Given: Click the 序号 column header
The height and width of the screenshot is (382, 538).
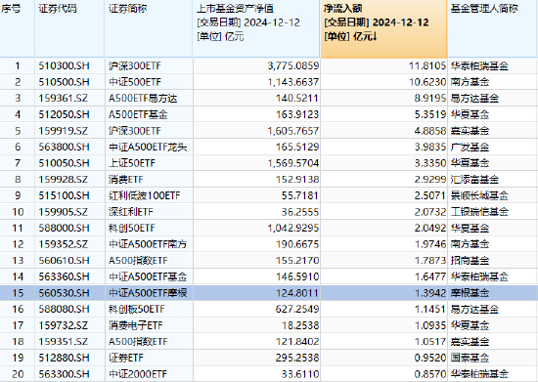Looking at the screenshot, I should 18,28.
